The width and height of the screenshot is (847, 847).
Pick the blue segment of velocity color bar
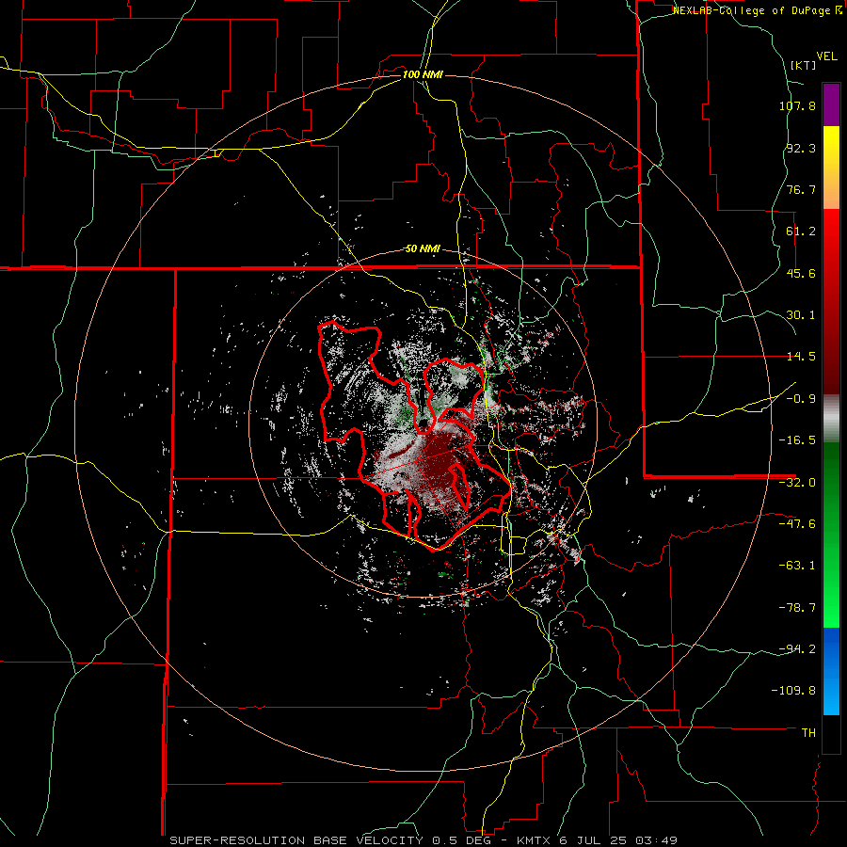(831, 671)
